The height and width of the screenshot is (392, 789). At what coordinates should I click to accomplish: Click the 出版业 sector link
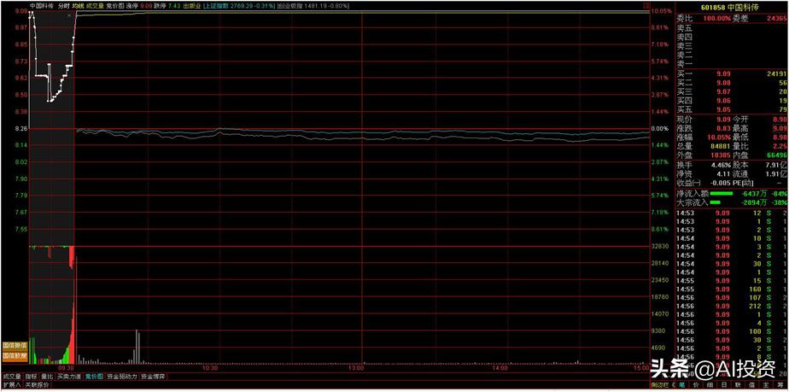click(x=192, y=5)
